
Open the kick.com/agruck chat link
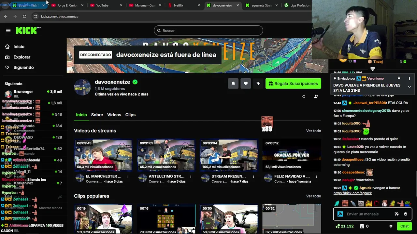352,193
